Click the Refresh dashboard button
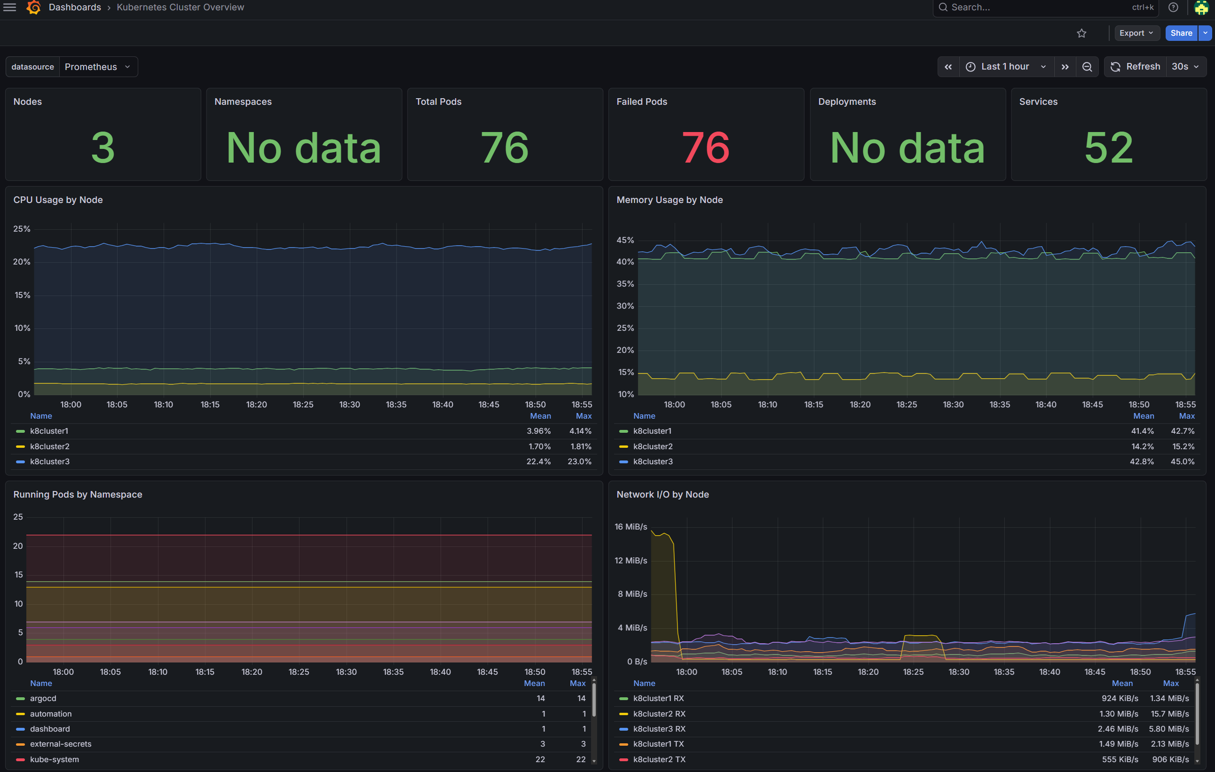Screen dimensions: 1215x772 coord(1135,67)
